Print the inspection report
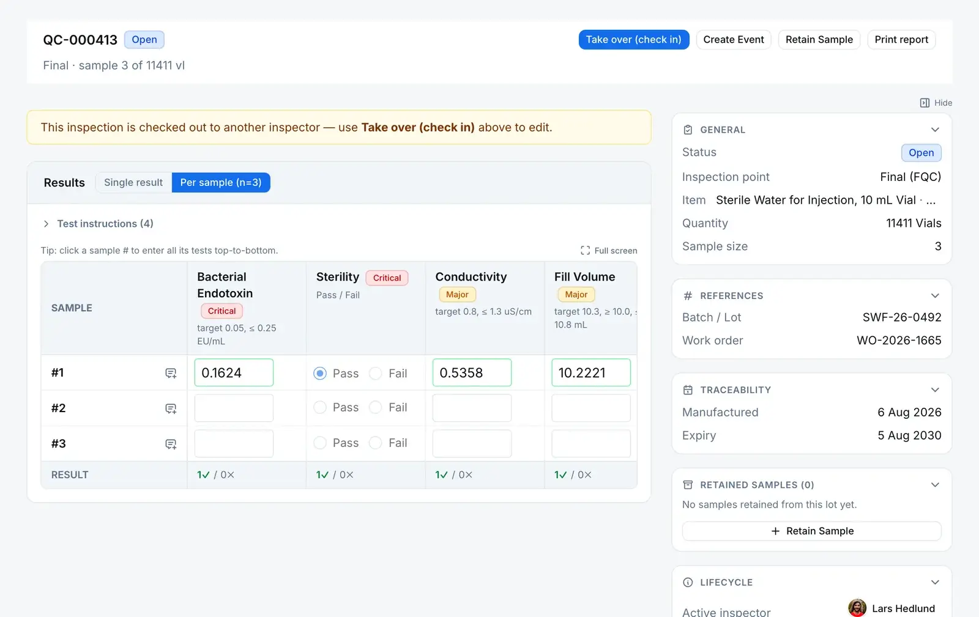The width and height of the screenshot is (979, 617). [901, 40]
